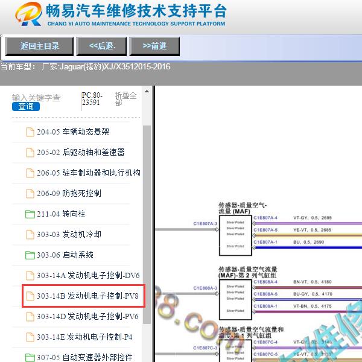This screenshot has width=362, height=362.
Task: Click connector label C1E807C-3
Action: [205, 348]
